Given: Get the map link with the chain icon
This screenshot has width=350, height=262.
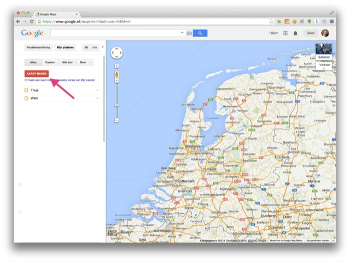Looking at the screenshot, I should point(95,47).
